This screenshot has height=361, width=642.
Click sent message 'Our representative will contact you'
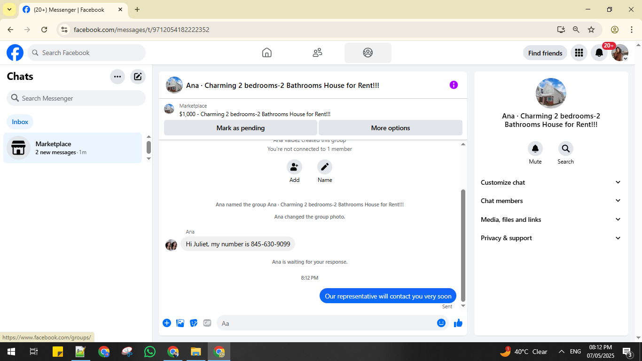(x=388, y=296)
